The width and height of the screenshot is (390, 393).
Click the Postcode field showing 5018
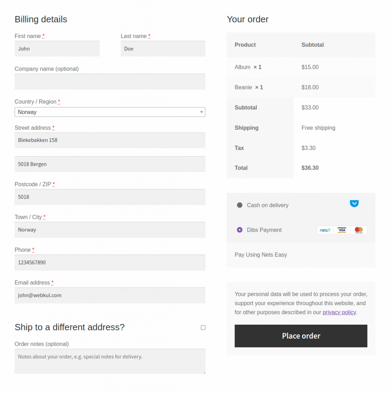click(x=110, y=197)
